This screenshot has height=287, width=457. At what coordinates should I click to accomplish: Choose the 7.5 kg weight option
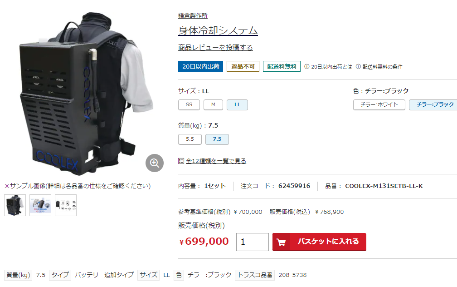tap(217, 139)
